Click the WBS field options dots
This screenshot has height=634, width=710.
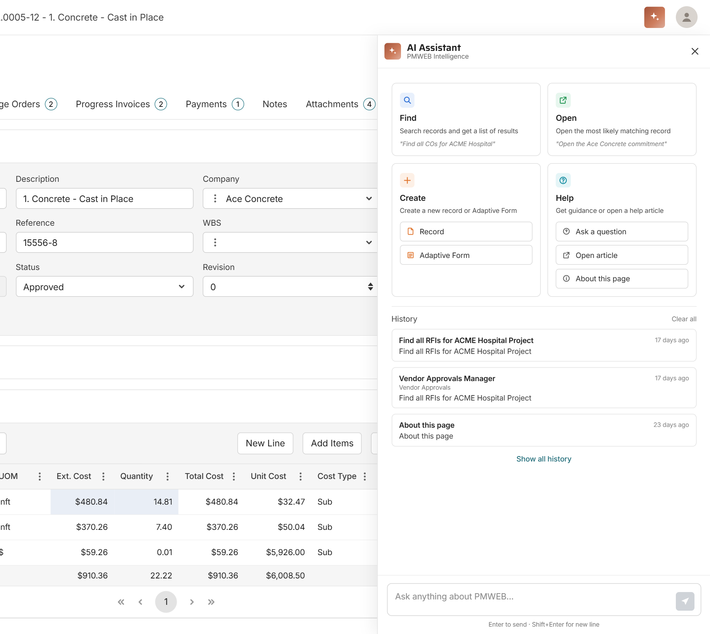(215, 242)
